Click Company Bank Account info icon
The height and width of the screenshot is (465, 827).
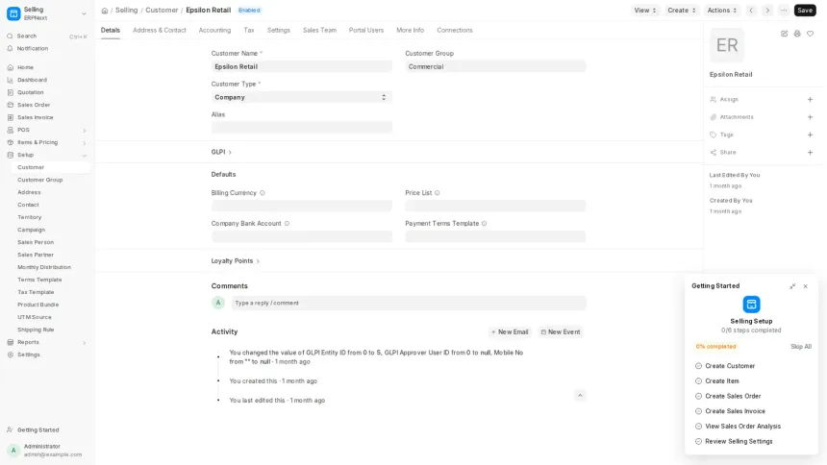point(287,224)
